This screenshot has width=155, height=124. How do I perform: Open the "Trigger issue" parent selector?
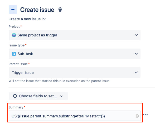click(75, 73)
